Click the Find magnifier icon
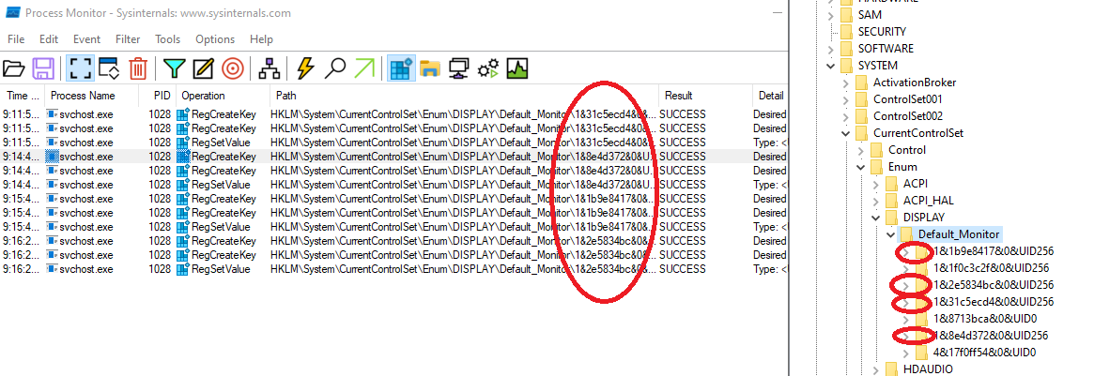Viewport: 1094px width, 376px height. pyautogui.click(x=334, y=68)
